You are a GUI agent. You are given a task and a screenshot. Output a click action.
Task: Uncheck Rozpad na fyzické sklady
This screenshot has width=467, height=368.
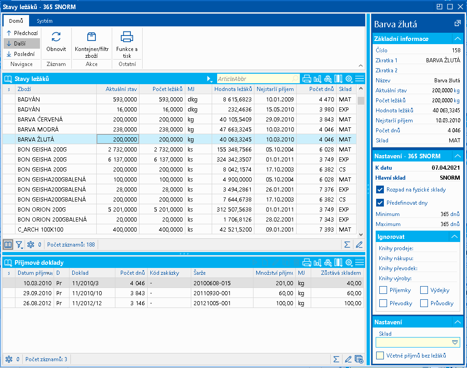pos(380,190)
